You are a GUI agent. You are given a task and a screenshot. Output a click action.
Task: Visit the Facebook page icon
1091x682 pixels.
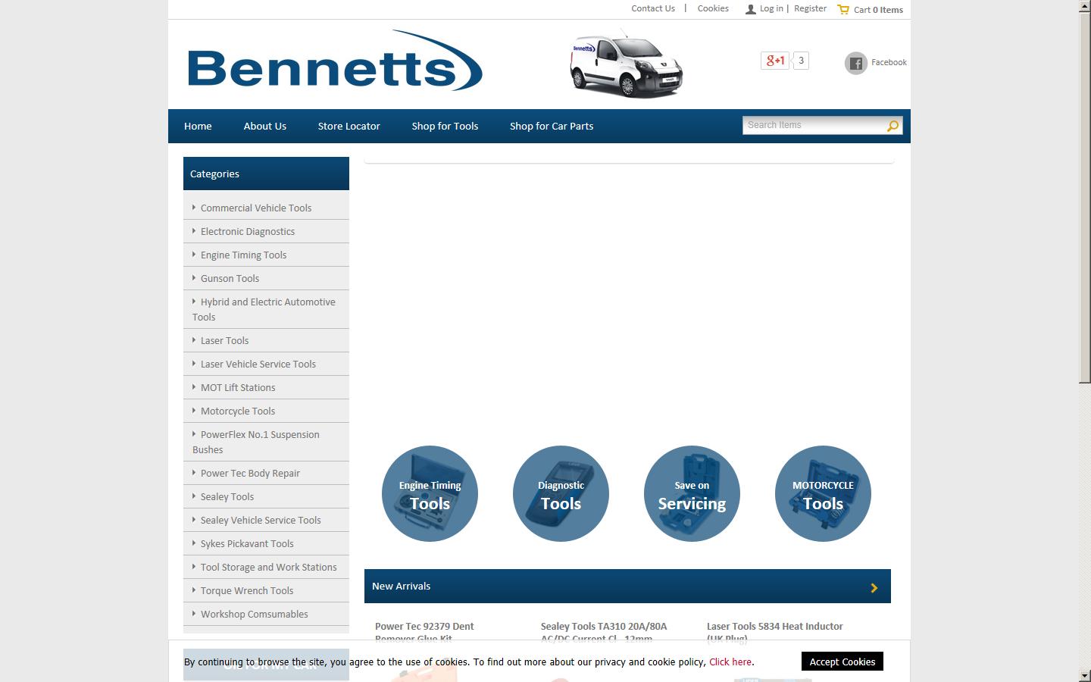(855, 64)
